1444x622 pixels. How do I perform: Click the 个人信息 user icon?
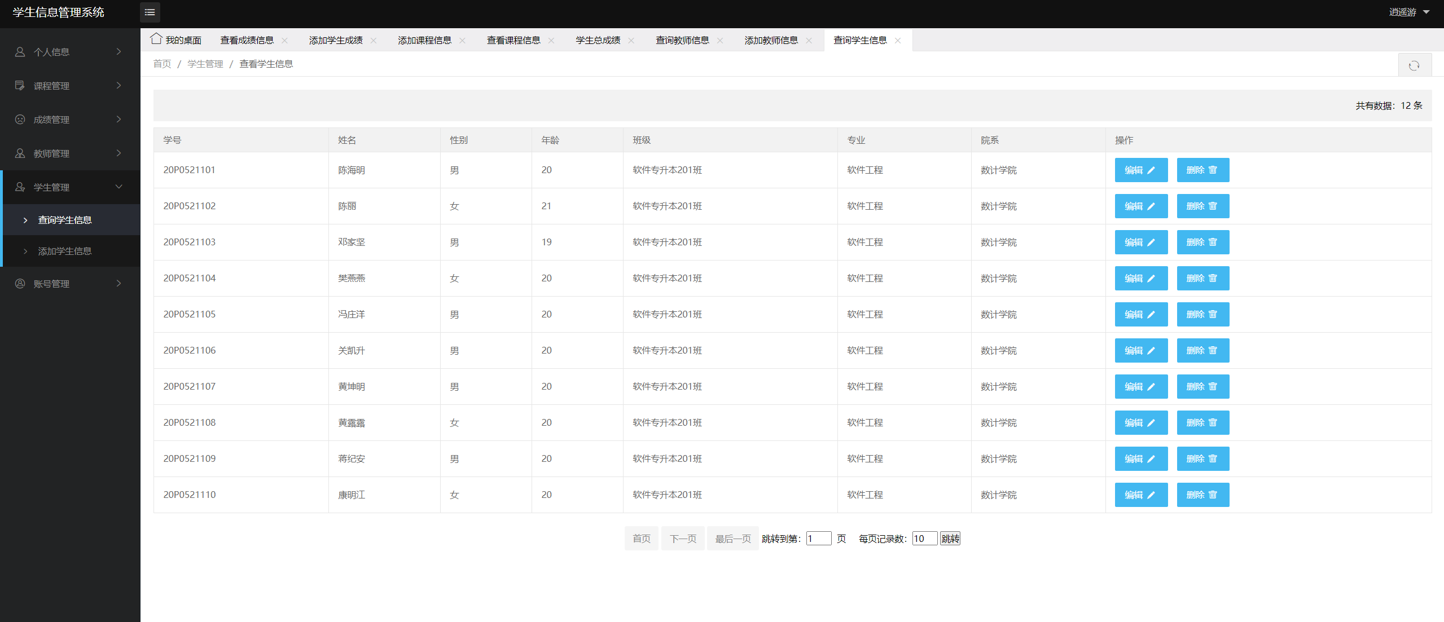pyautogui.click(x=20, y=52)
